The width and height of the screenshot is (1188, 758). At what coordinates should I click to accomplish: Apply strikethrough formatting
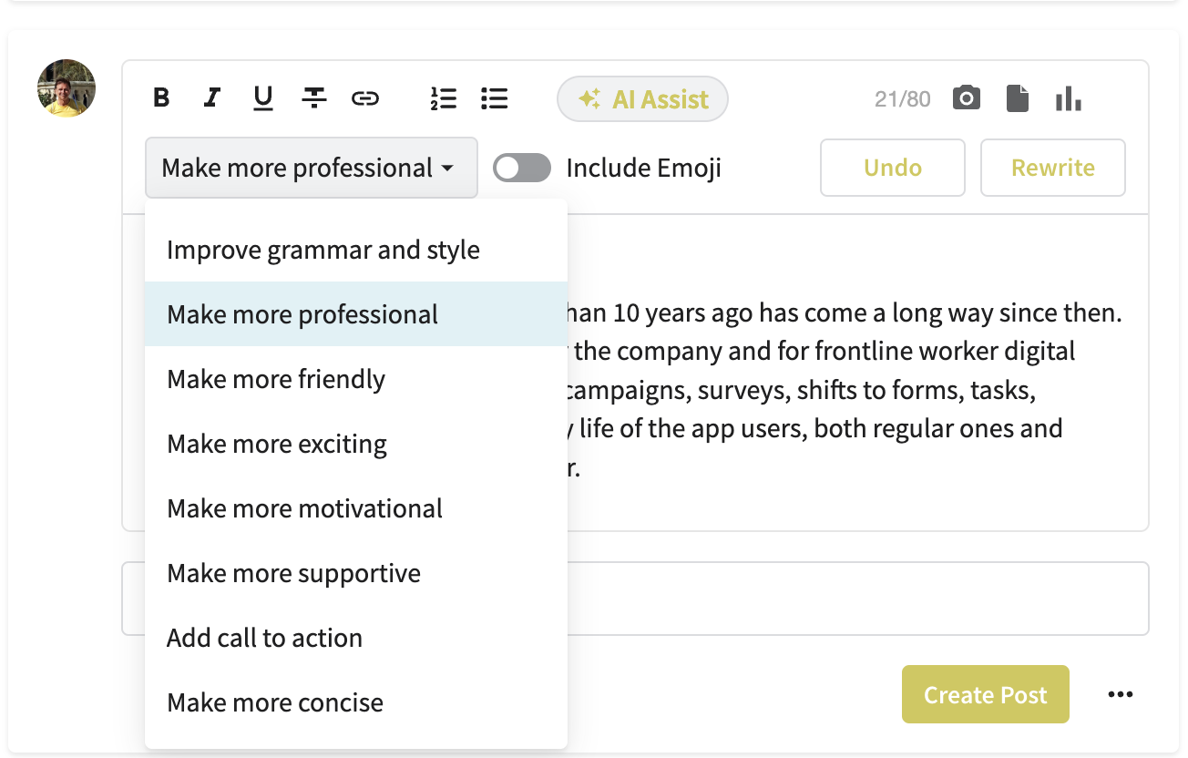[314, 98]
